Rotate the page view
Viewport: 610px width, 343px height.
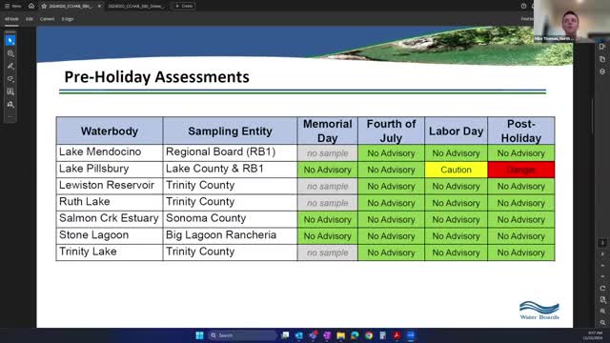point(602,288)
